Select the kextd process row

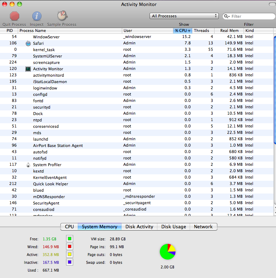pos(137,171)
